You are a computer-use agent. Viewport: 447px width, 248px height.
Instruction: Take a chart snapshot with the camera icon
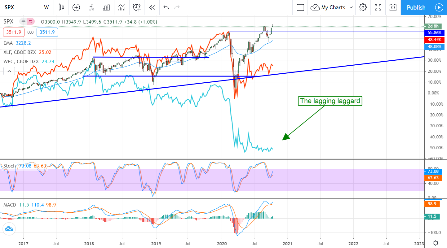pyautogui.click(x=393, y=7)
